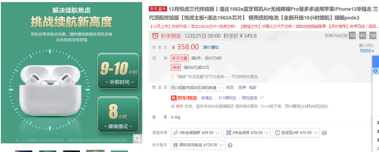
Task: Click the countdown hours box showing 10
Action: 352,36
